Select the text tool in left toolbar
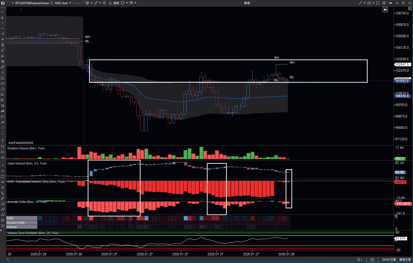This screenshot has width=413, height=263. [x=2, y=141]
